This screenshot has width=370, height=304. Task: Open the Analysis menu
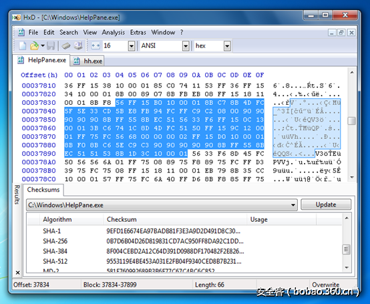coord(114,32)
